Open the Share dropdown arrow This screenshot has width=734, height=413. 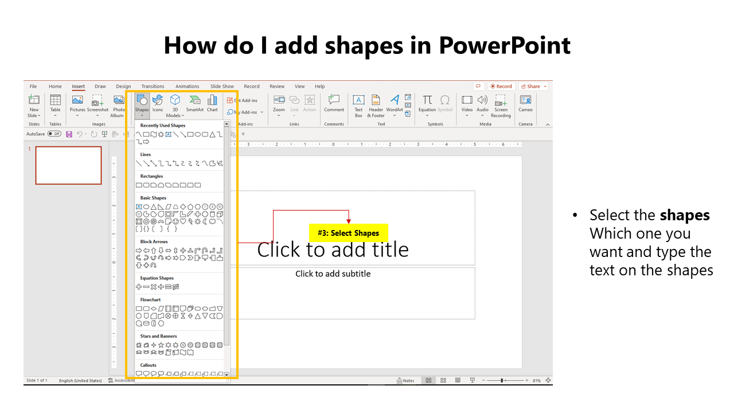click(x=545, y=87)
